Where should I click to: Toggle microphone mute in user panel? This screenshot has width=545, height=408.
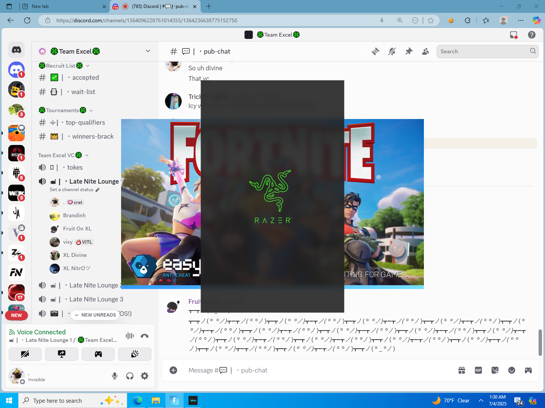click(115, 376)
